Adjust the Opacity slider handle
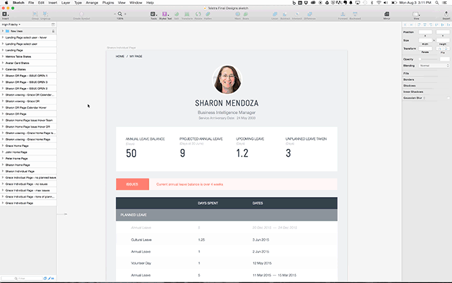The height and width of the screenshot is (283, 452). coord(420,59)
